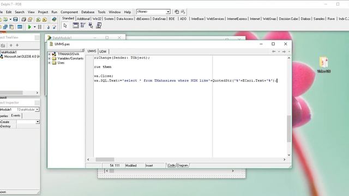Click Add file to project icon
The image size is (349, 196).
tap(38, 20)
